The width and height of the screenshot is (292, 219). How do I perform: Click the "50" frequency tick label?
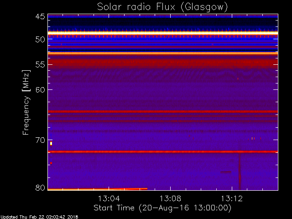click(40, 40)
